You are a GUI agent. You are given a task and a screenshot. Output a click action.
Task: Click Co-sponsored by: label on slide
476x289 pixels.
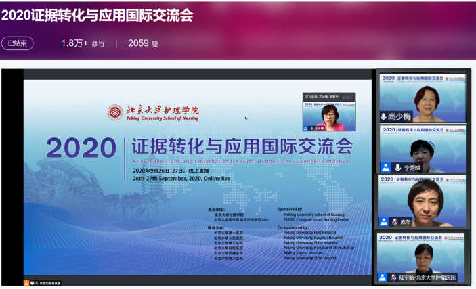coord(293,227)
